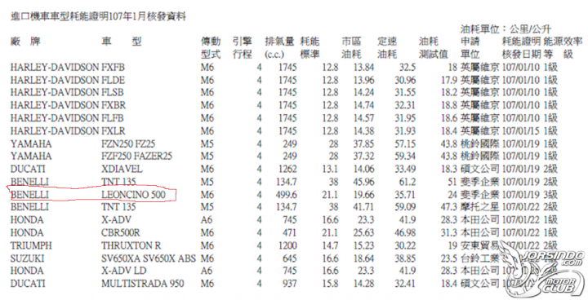Click the 3級 efficiency grade cell
Image resolution: width=588 pixels, height=300 pixels.
pyautogui.click(x=550, y=195)
